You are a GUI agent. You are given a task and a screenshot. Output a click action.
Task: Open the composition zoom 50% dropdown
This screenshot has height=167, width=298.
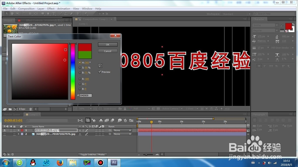[85, 109]
